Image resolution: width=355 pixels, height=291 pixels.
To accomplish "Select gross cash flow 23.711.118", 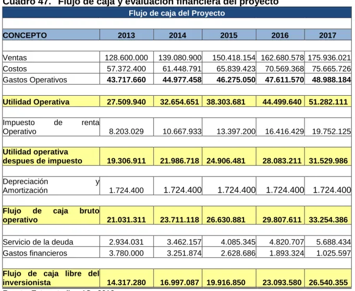I will [x=179, y=220].
